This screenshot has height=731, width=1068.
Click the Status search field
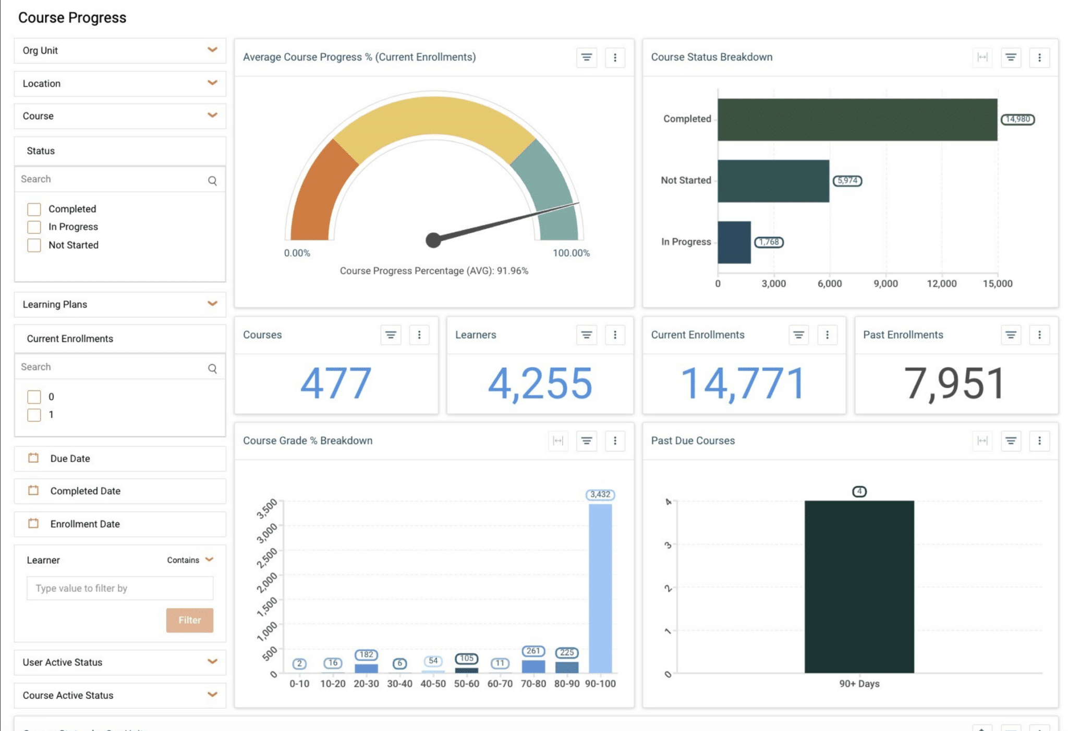tap(120, 179)
